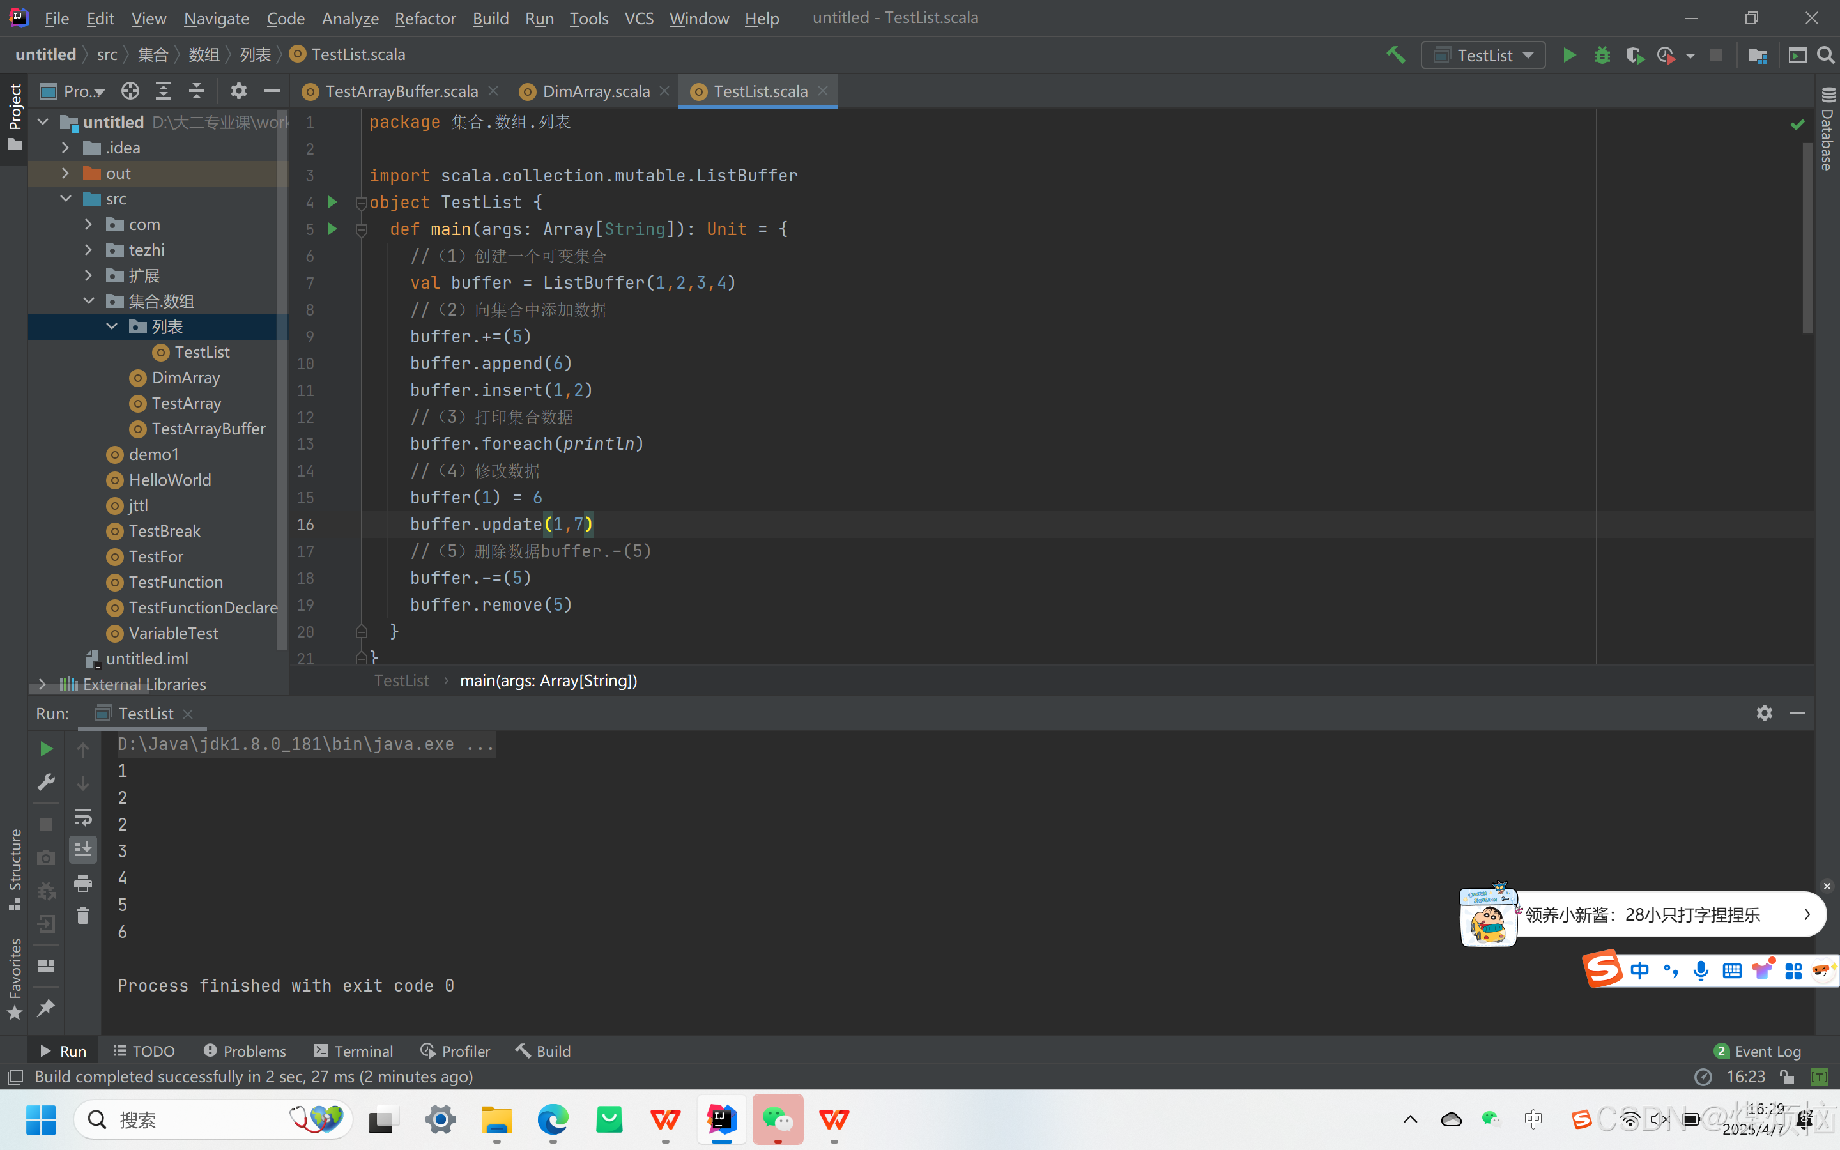
Task: Open Microsoft Edge from the taskbar
Action: tap(553, 1119)
